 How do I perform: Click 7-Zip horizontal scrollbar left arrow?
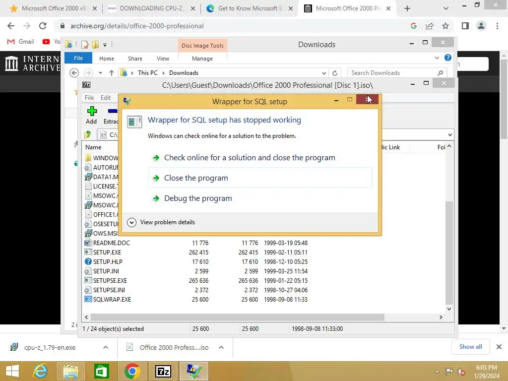point(86,317)
